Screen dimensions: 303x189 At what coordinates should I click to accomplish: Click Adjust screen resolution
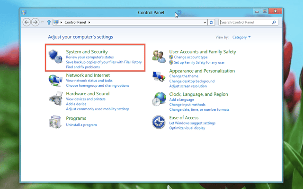point(188,86)
